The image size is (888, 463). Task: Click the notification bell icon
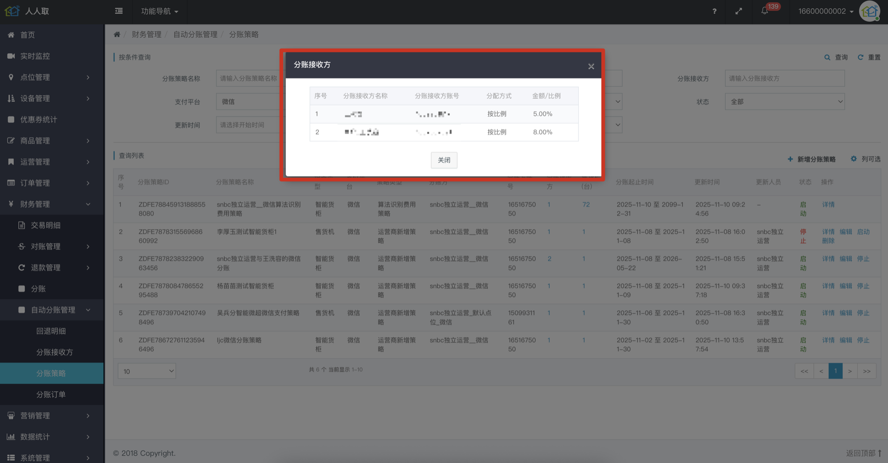coord(765,11)
